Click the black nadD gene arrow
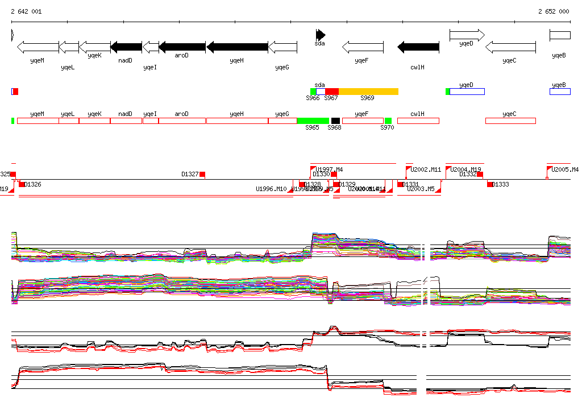This screenshot has width=582, height=406. (126, 47)
